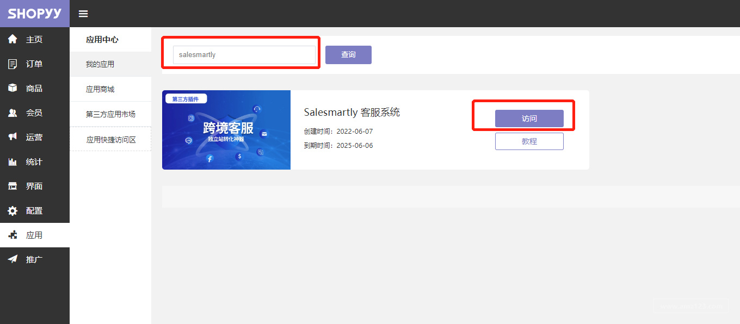Click the puzzle icon beside 应用
740x324 pixels.
13,235
